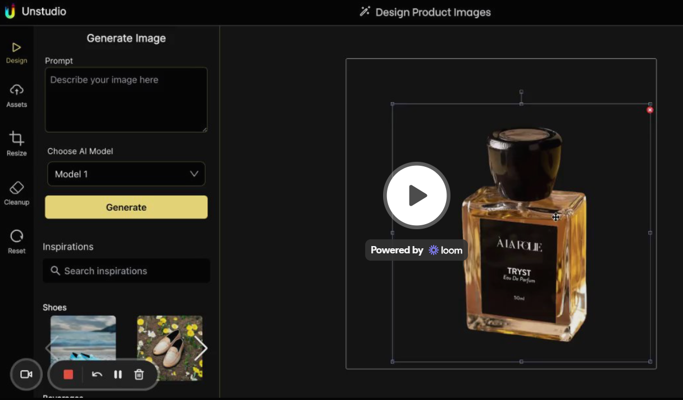Click the Prompt label
Screen dimensions: 683x400
[59, 61]
